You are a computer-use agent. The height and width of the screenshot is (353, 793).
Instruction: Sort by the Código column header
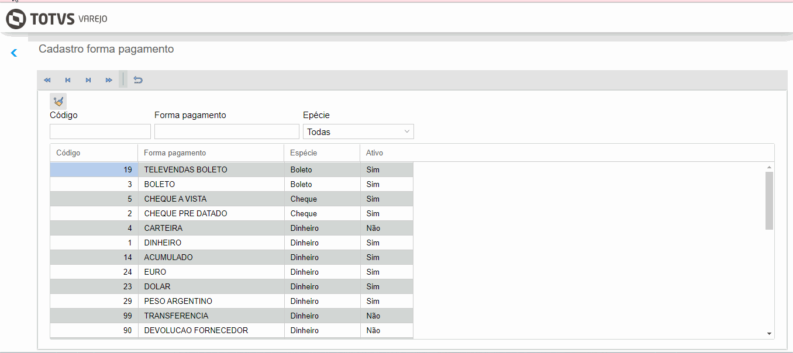[68, 153]
